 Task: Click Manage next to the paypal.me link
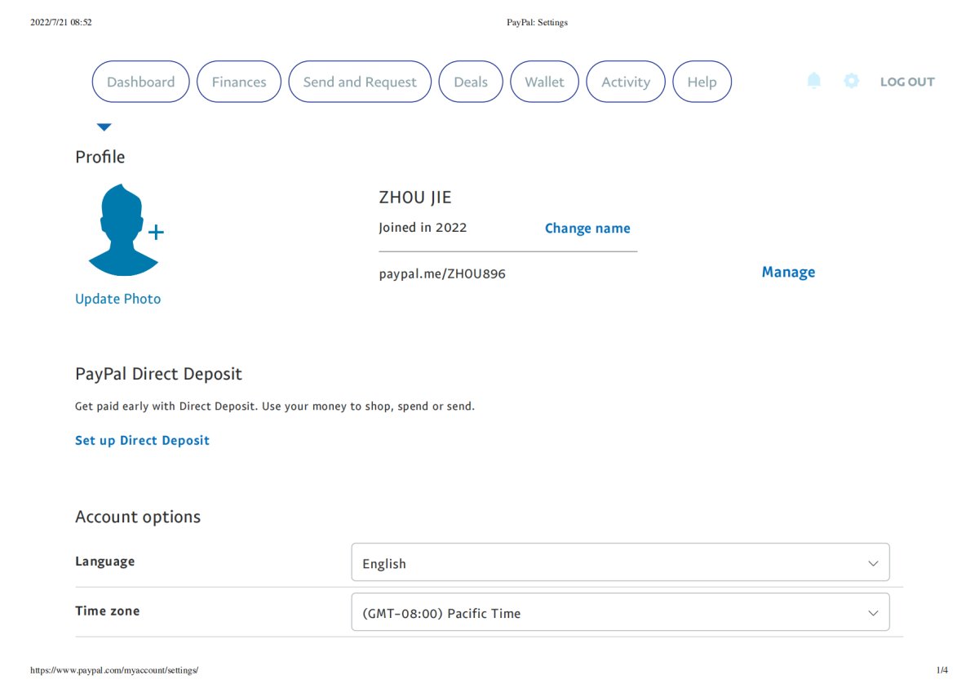(x=788, y=273)
